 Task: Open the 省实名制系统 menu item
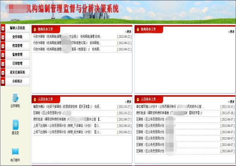pyautogui.click(x=17, y=72)
